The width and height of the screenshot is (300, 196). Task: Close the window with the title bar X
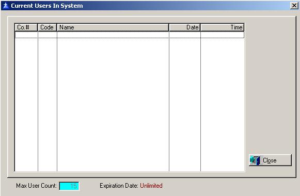(x=294, y=6)
